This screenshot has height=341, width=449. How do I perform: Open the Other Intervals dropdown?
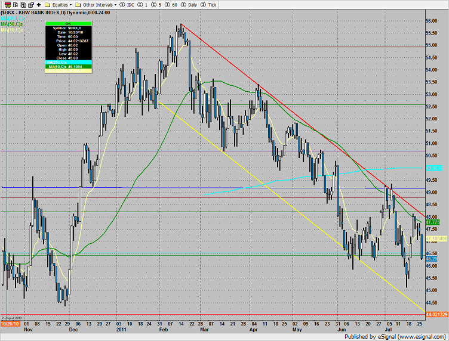coord(96,5)
